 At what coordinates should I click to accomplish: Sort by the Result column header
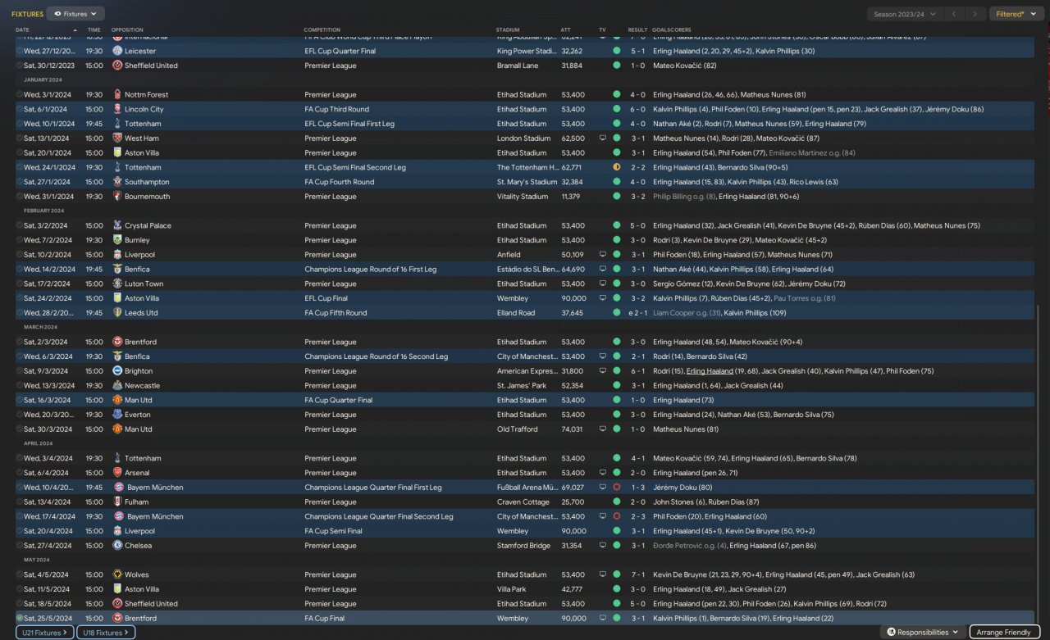637,30
